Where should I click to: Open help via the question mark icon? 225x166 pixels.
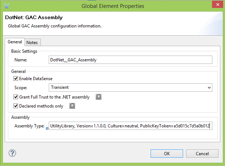pyautogui.click(x=12, y=153)
